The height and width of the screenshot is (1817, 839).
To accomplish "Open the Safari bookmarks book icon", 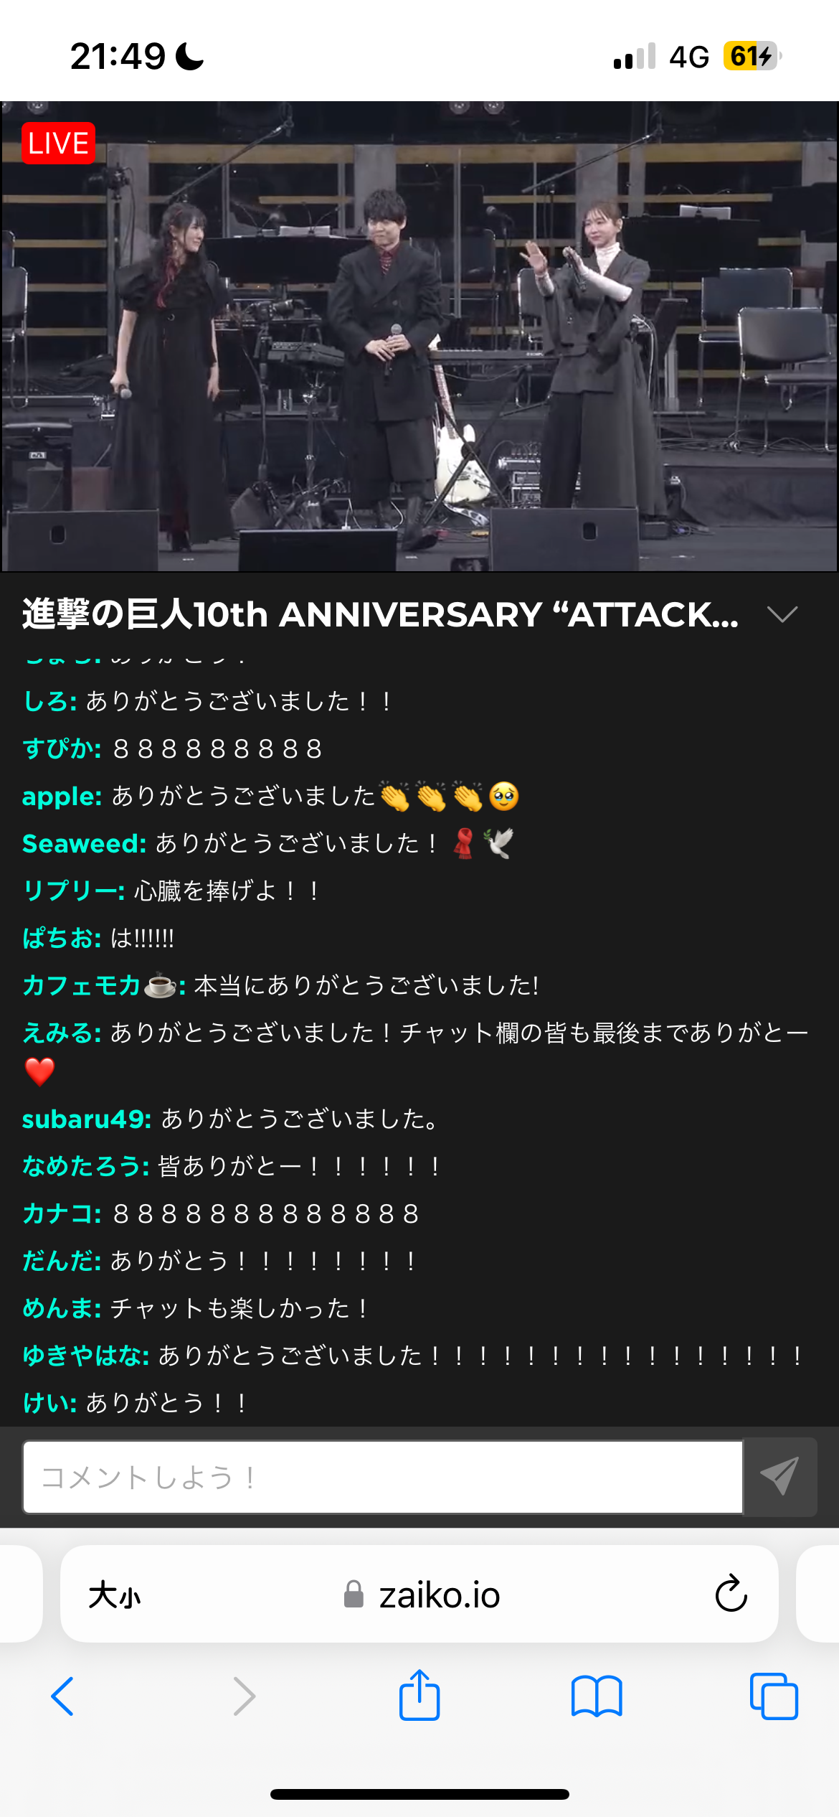I will [597, 1696].
